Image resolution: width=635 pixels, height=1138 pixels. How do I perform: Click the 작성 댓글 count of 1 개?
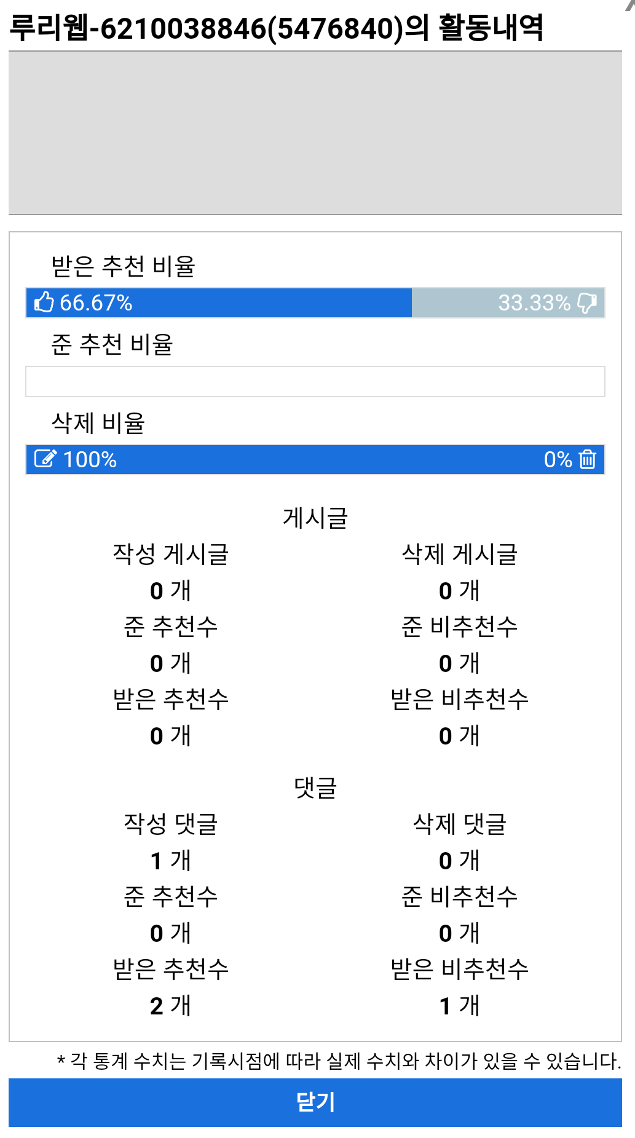170,860
